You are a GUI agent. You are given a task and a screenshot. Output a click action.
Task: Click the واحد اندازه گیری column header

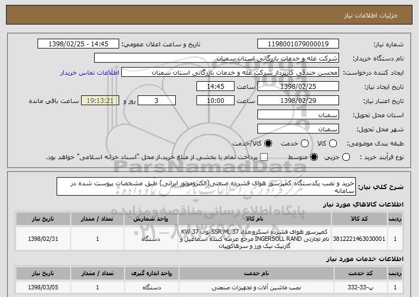pos(151,273)
